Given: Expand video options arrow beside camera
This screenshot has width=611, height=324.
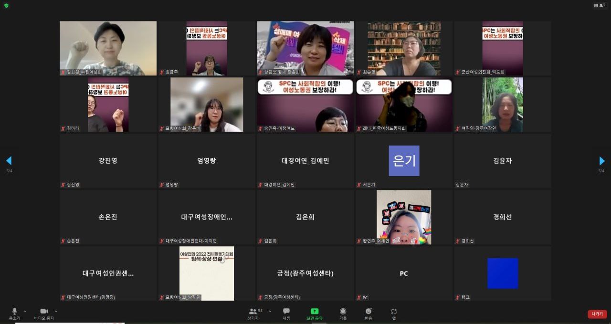Looking at the screenshot, I should coord(56,311).
